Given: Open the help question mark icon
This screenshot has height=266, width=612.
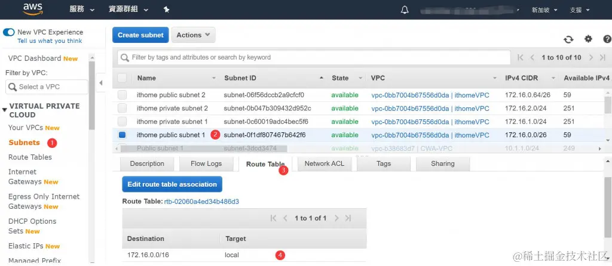Looking at the screenshot, I should [x=607, y=39].
